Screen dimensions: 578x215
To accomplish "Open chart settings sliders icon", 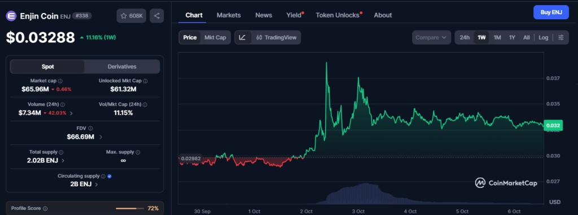I will (561, 37).
